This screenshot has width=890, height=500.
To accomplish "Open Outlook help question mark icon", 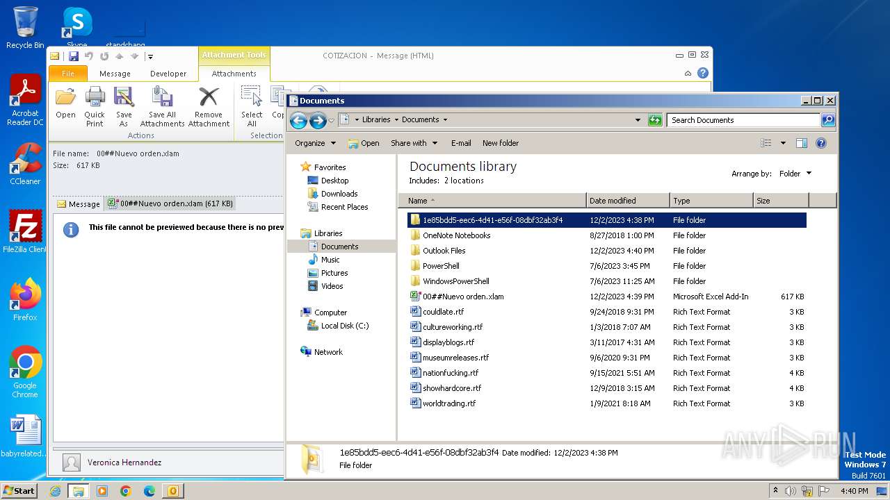I will coord(703,73).
